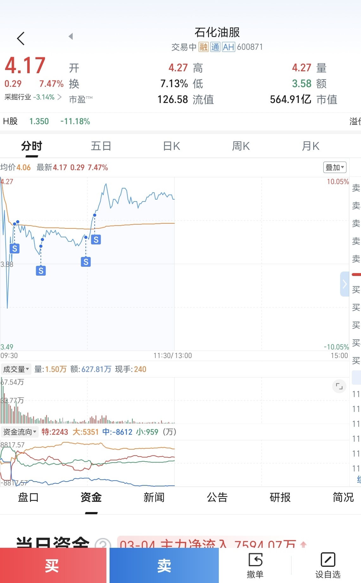Open the 当日资金 help question icon
The height and width of the screenshot is (583, 361).
(103, 543)
